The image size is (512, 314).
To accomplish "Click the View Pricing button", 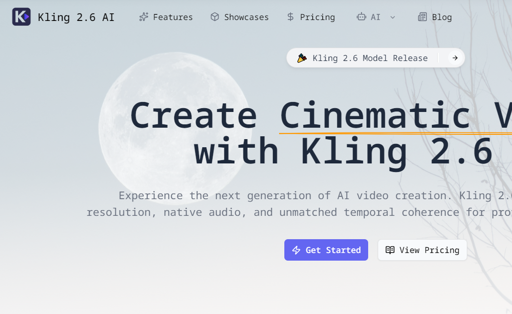I will coord(422,250).
